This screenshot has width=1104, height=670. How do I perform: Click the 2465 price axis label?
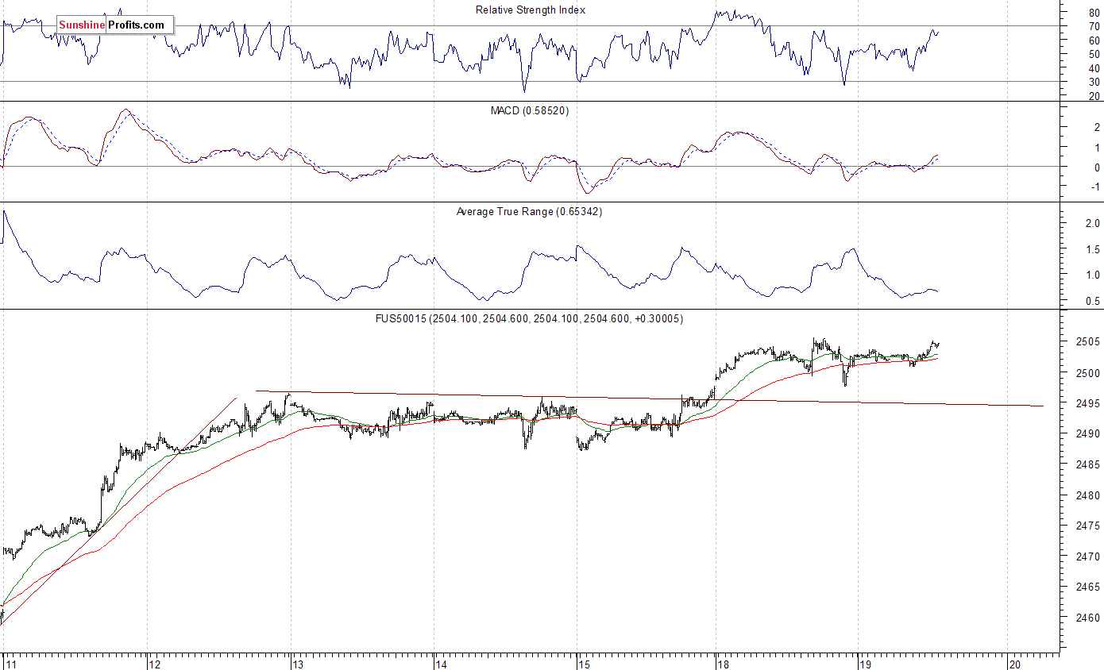coord(1089,587)
